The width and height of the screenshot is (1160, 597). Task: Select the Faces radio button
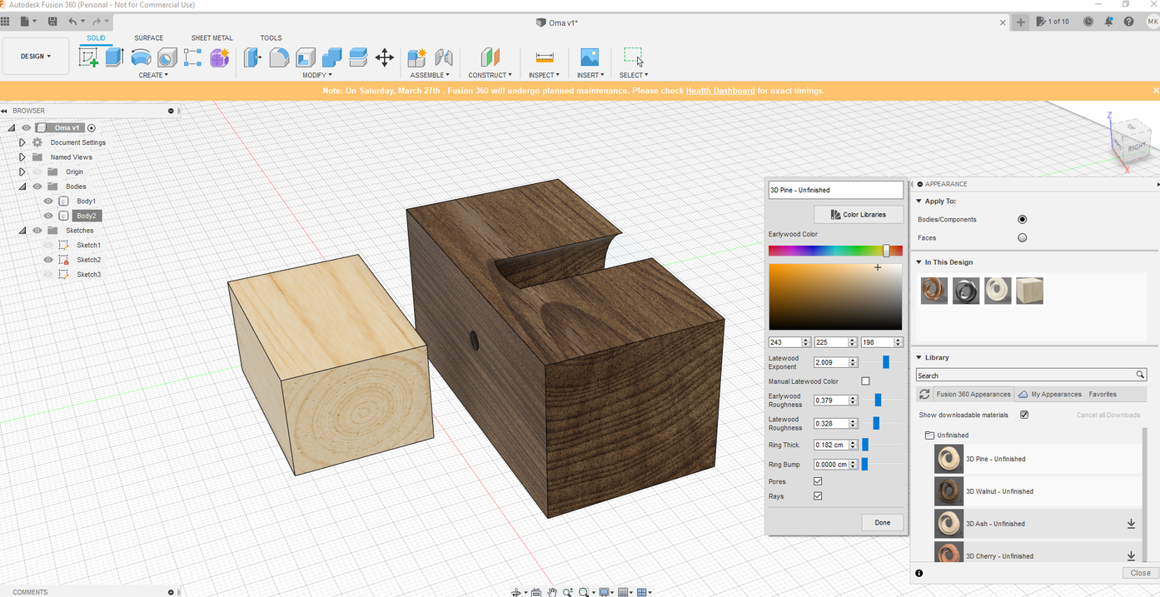1022,237
